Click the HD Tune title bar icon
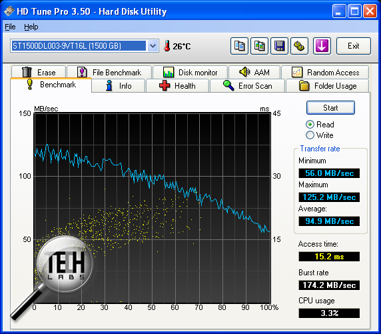381x334 pixels. (x=9, y=11)
